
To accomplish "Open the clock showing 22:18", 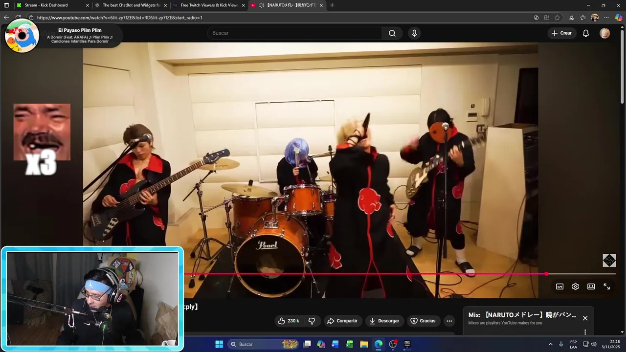I will click(611, 344).
